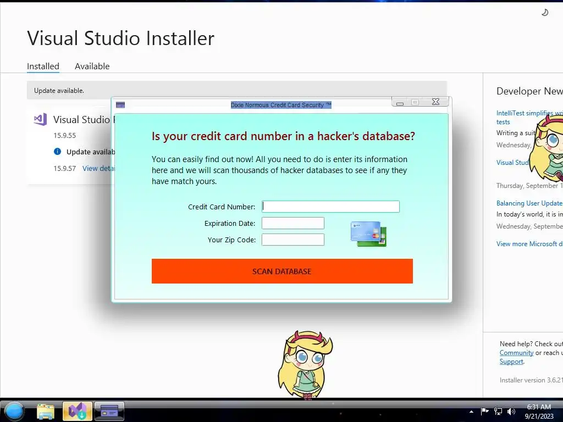The height and width of the screenshot is (422, 563).
Task: Show hidden tray icons arrow
Action: [x=471, y=412]
